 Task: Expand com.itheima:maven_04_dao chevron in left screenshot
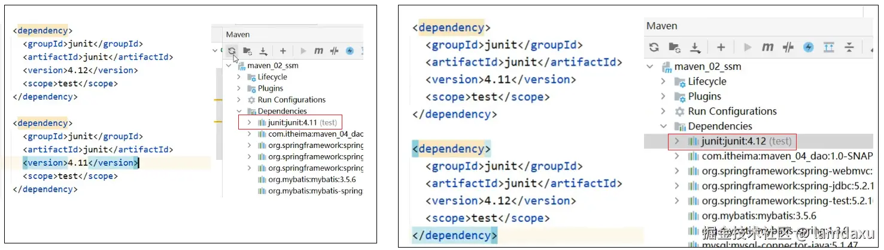click(249, 134)
